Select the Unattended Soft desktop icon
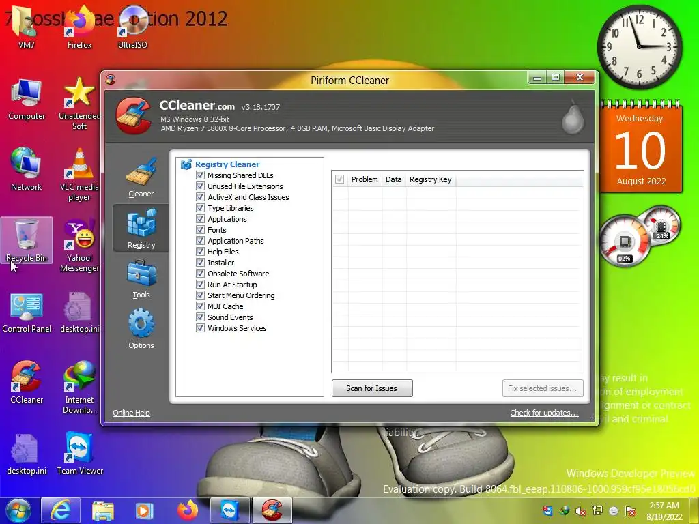Image resolution: width=699 pixels, height=524 pixels. coord(79,104)
